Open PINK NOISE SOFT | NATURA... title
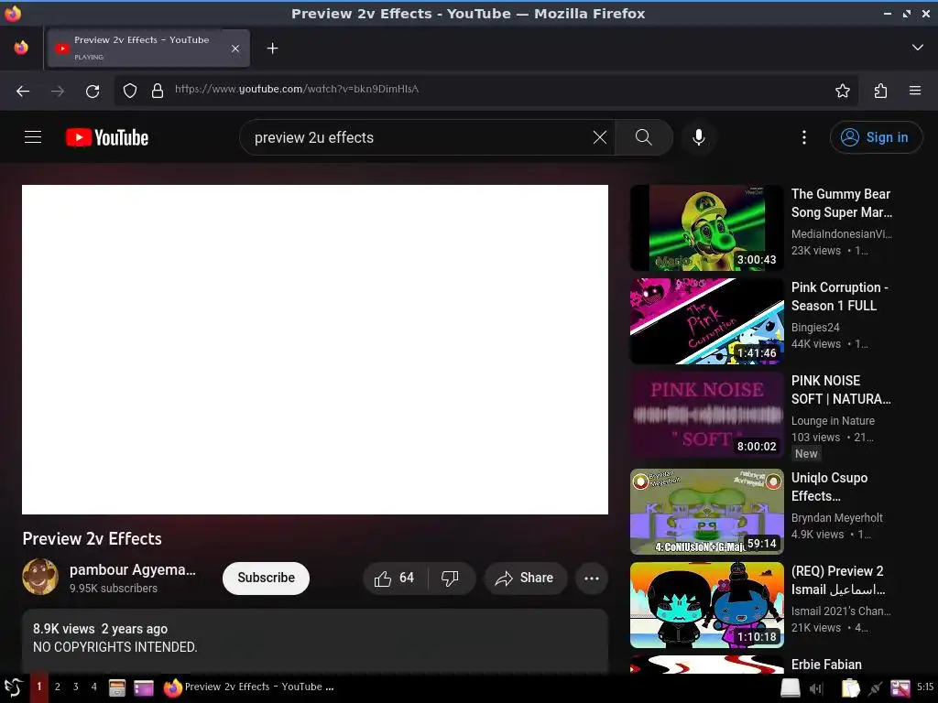Image resolution: width=938 pixels, height=703 pixels. pyautogui.click(x=841, y=390)
